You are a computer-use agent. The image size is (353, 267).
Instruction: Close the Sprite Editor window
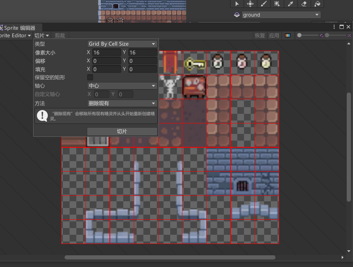click(348, 27)
